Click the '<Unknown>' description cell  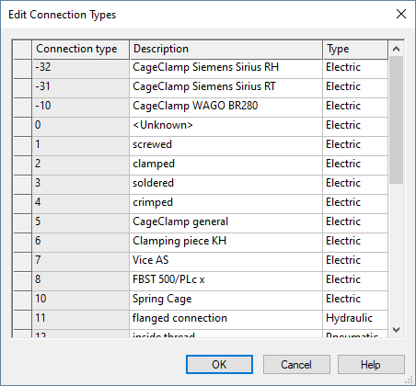coord(226,127)
